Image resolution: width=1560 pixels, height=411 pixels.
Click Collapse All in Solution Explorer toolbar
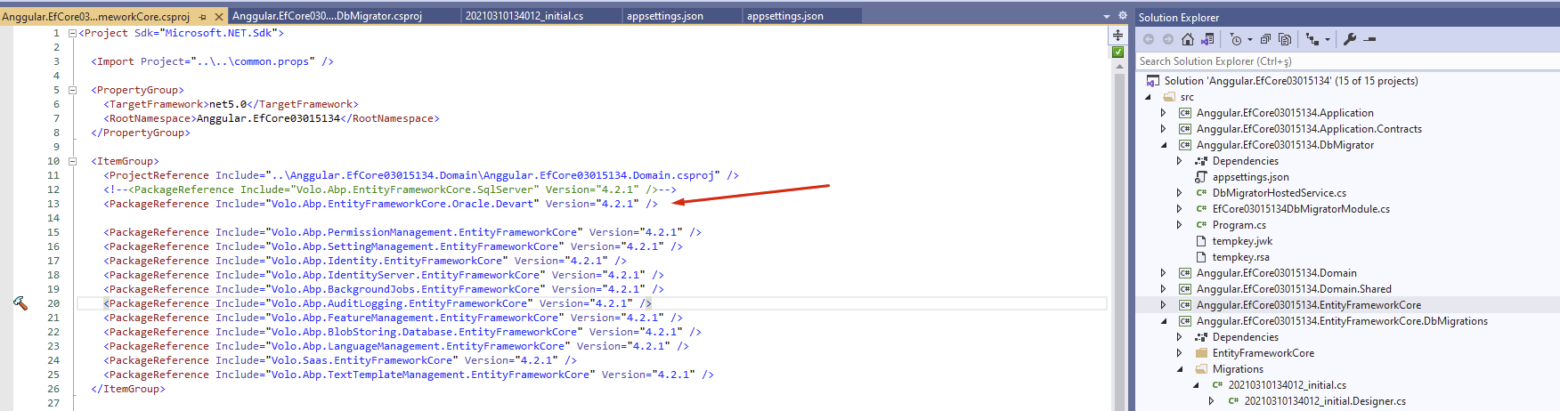pos(1265,39)
